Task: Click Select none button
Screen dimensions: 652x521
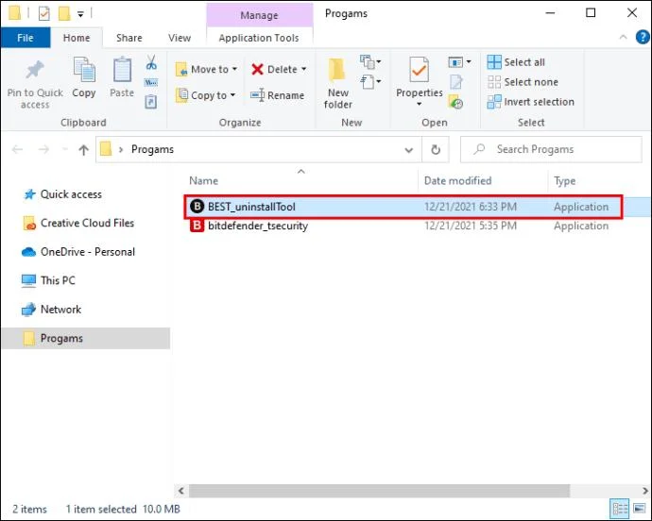Action: [x=523, y=82]
